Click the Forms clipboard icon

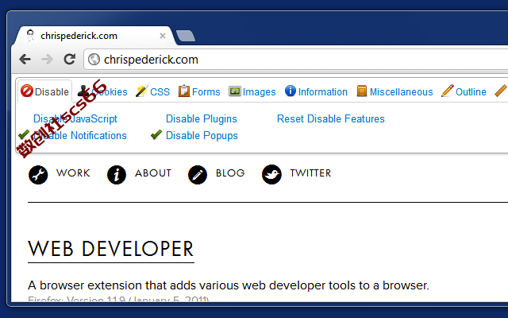[184, 91]
